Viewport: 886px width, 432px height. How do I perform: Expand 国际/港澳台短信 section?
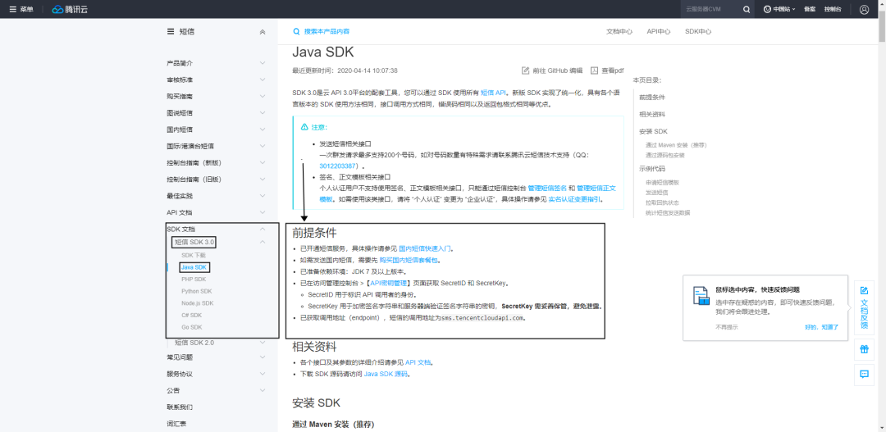pyautogui.click(x=263, y=146)
